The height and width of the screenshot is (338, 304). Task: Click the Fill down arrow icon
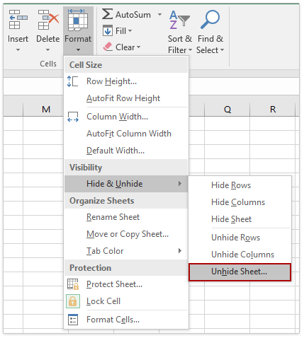pos(108,31)
